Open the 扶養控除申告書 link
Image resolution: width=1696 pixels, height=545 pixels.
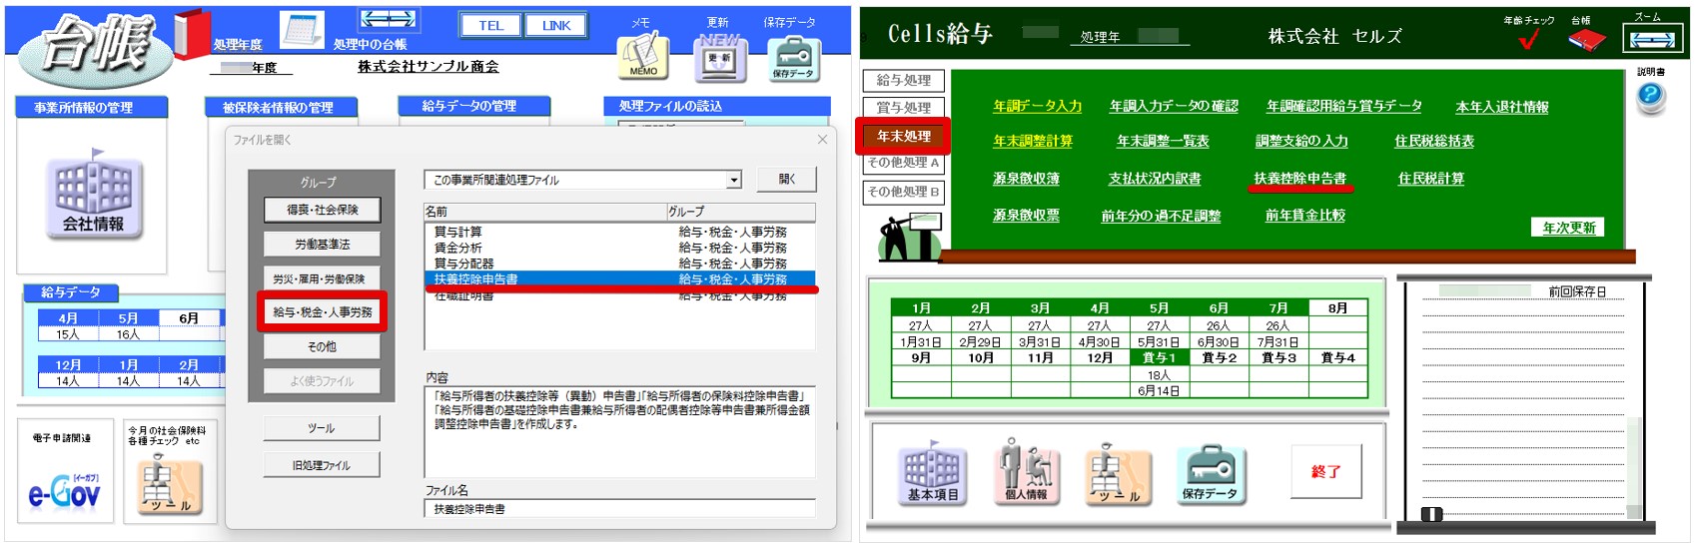(x=1299, y=179)
